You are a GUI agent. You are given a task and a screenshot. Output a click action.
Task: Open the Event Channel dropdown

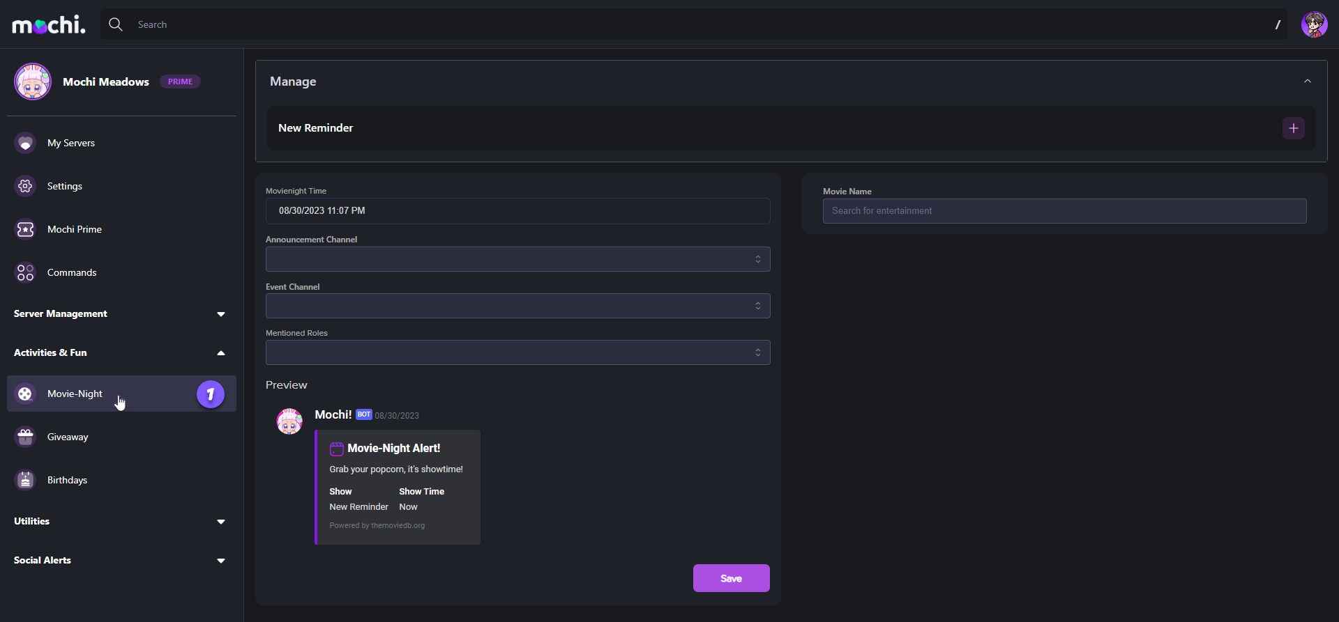click(x=517, y=306)
